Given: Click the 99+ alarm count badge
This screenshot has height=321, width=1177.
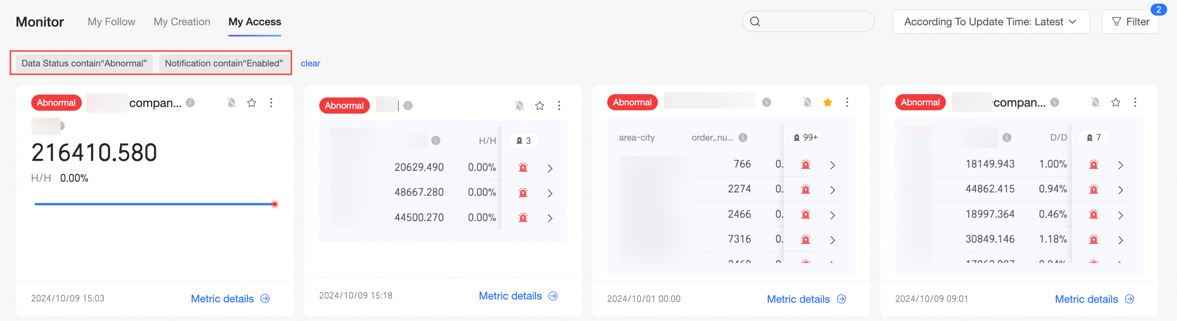Looking at the screenshot, I should pos(805,137).
